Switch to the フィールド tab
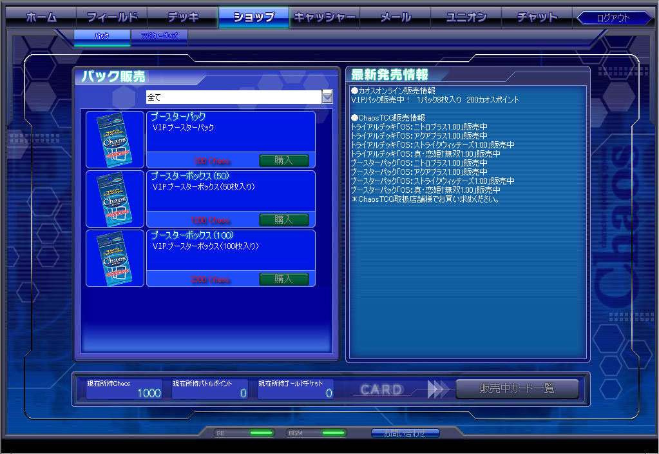Screen dimensions: 659x454 tap(112, 17)
